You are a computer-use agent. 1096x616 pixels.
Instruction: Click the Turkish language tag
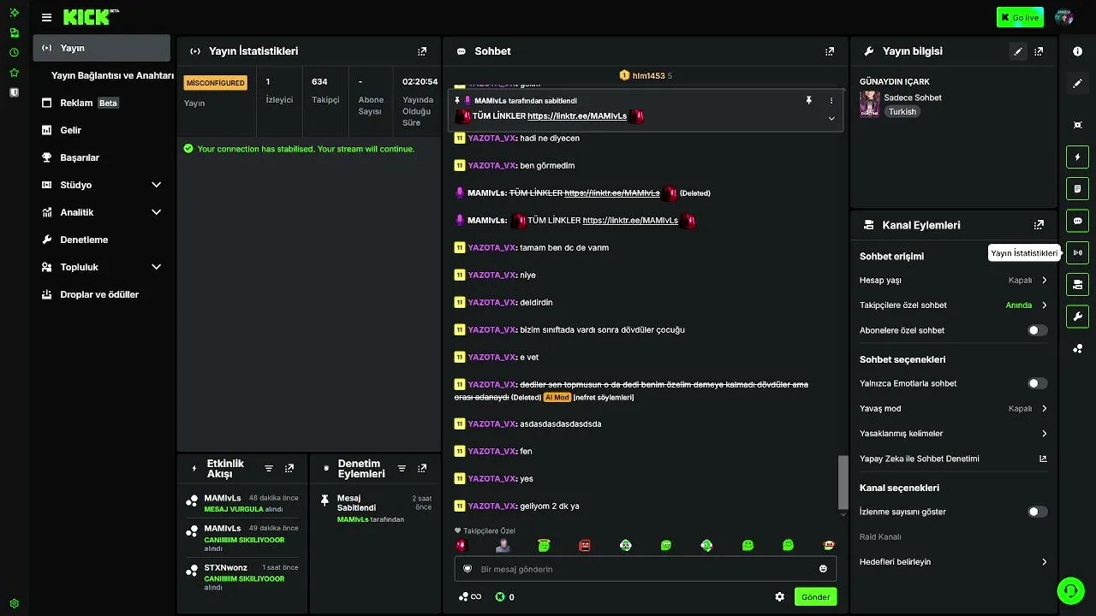(902, 112)
